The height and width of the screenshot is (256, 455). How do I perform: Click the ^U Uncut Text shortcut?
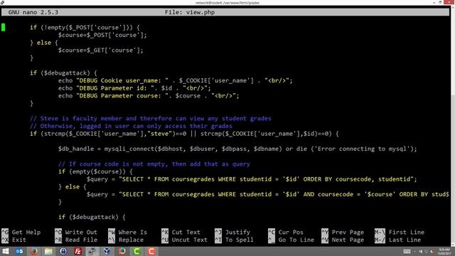[184, 240]
